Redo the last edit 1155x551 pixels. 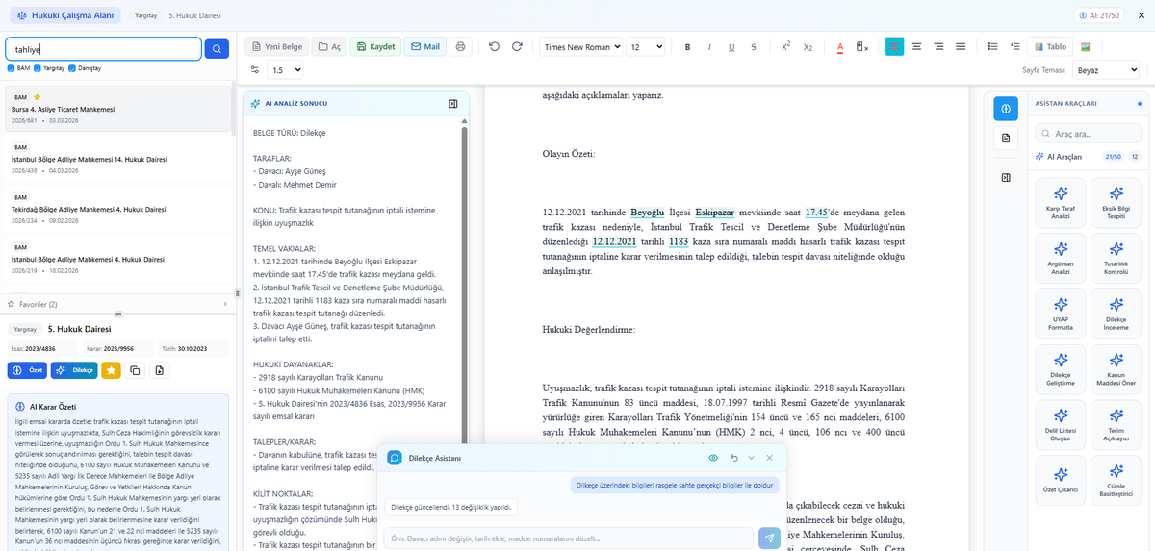click(517, 46)
